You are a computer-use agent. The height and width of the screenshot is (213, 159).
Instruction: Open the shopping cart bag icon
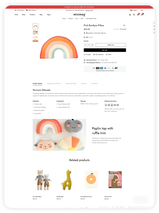(142, 15)
